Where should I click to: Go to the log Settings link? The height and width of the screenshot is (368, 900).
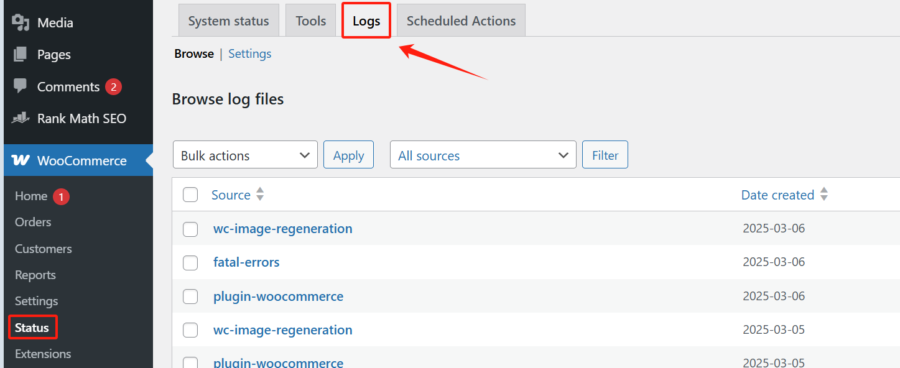click(x=249, y=53)
